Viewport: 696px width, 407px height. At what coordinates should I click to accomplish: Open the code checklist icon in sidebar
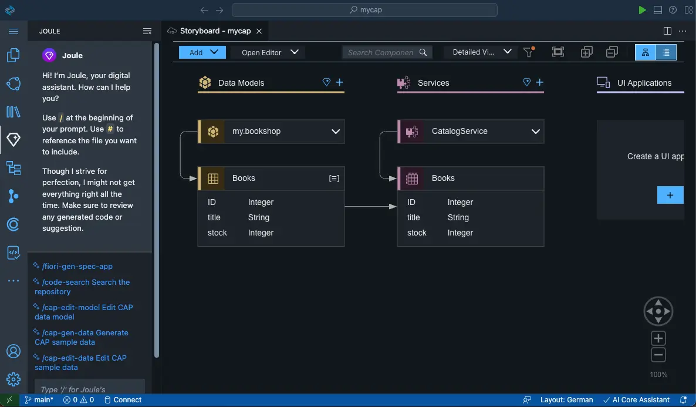pyautogui.click(x=13, y=253)
